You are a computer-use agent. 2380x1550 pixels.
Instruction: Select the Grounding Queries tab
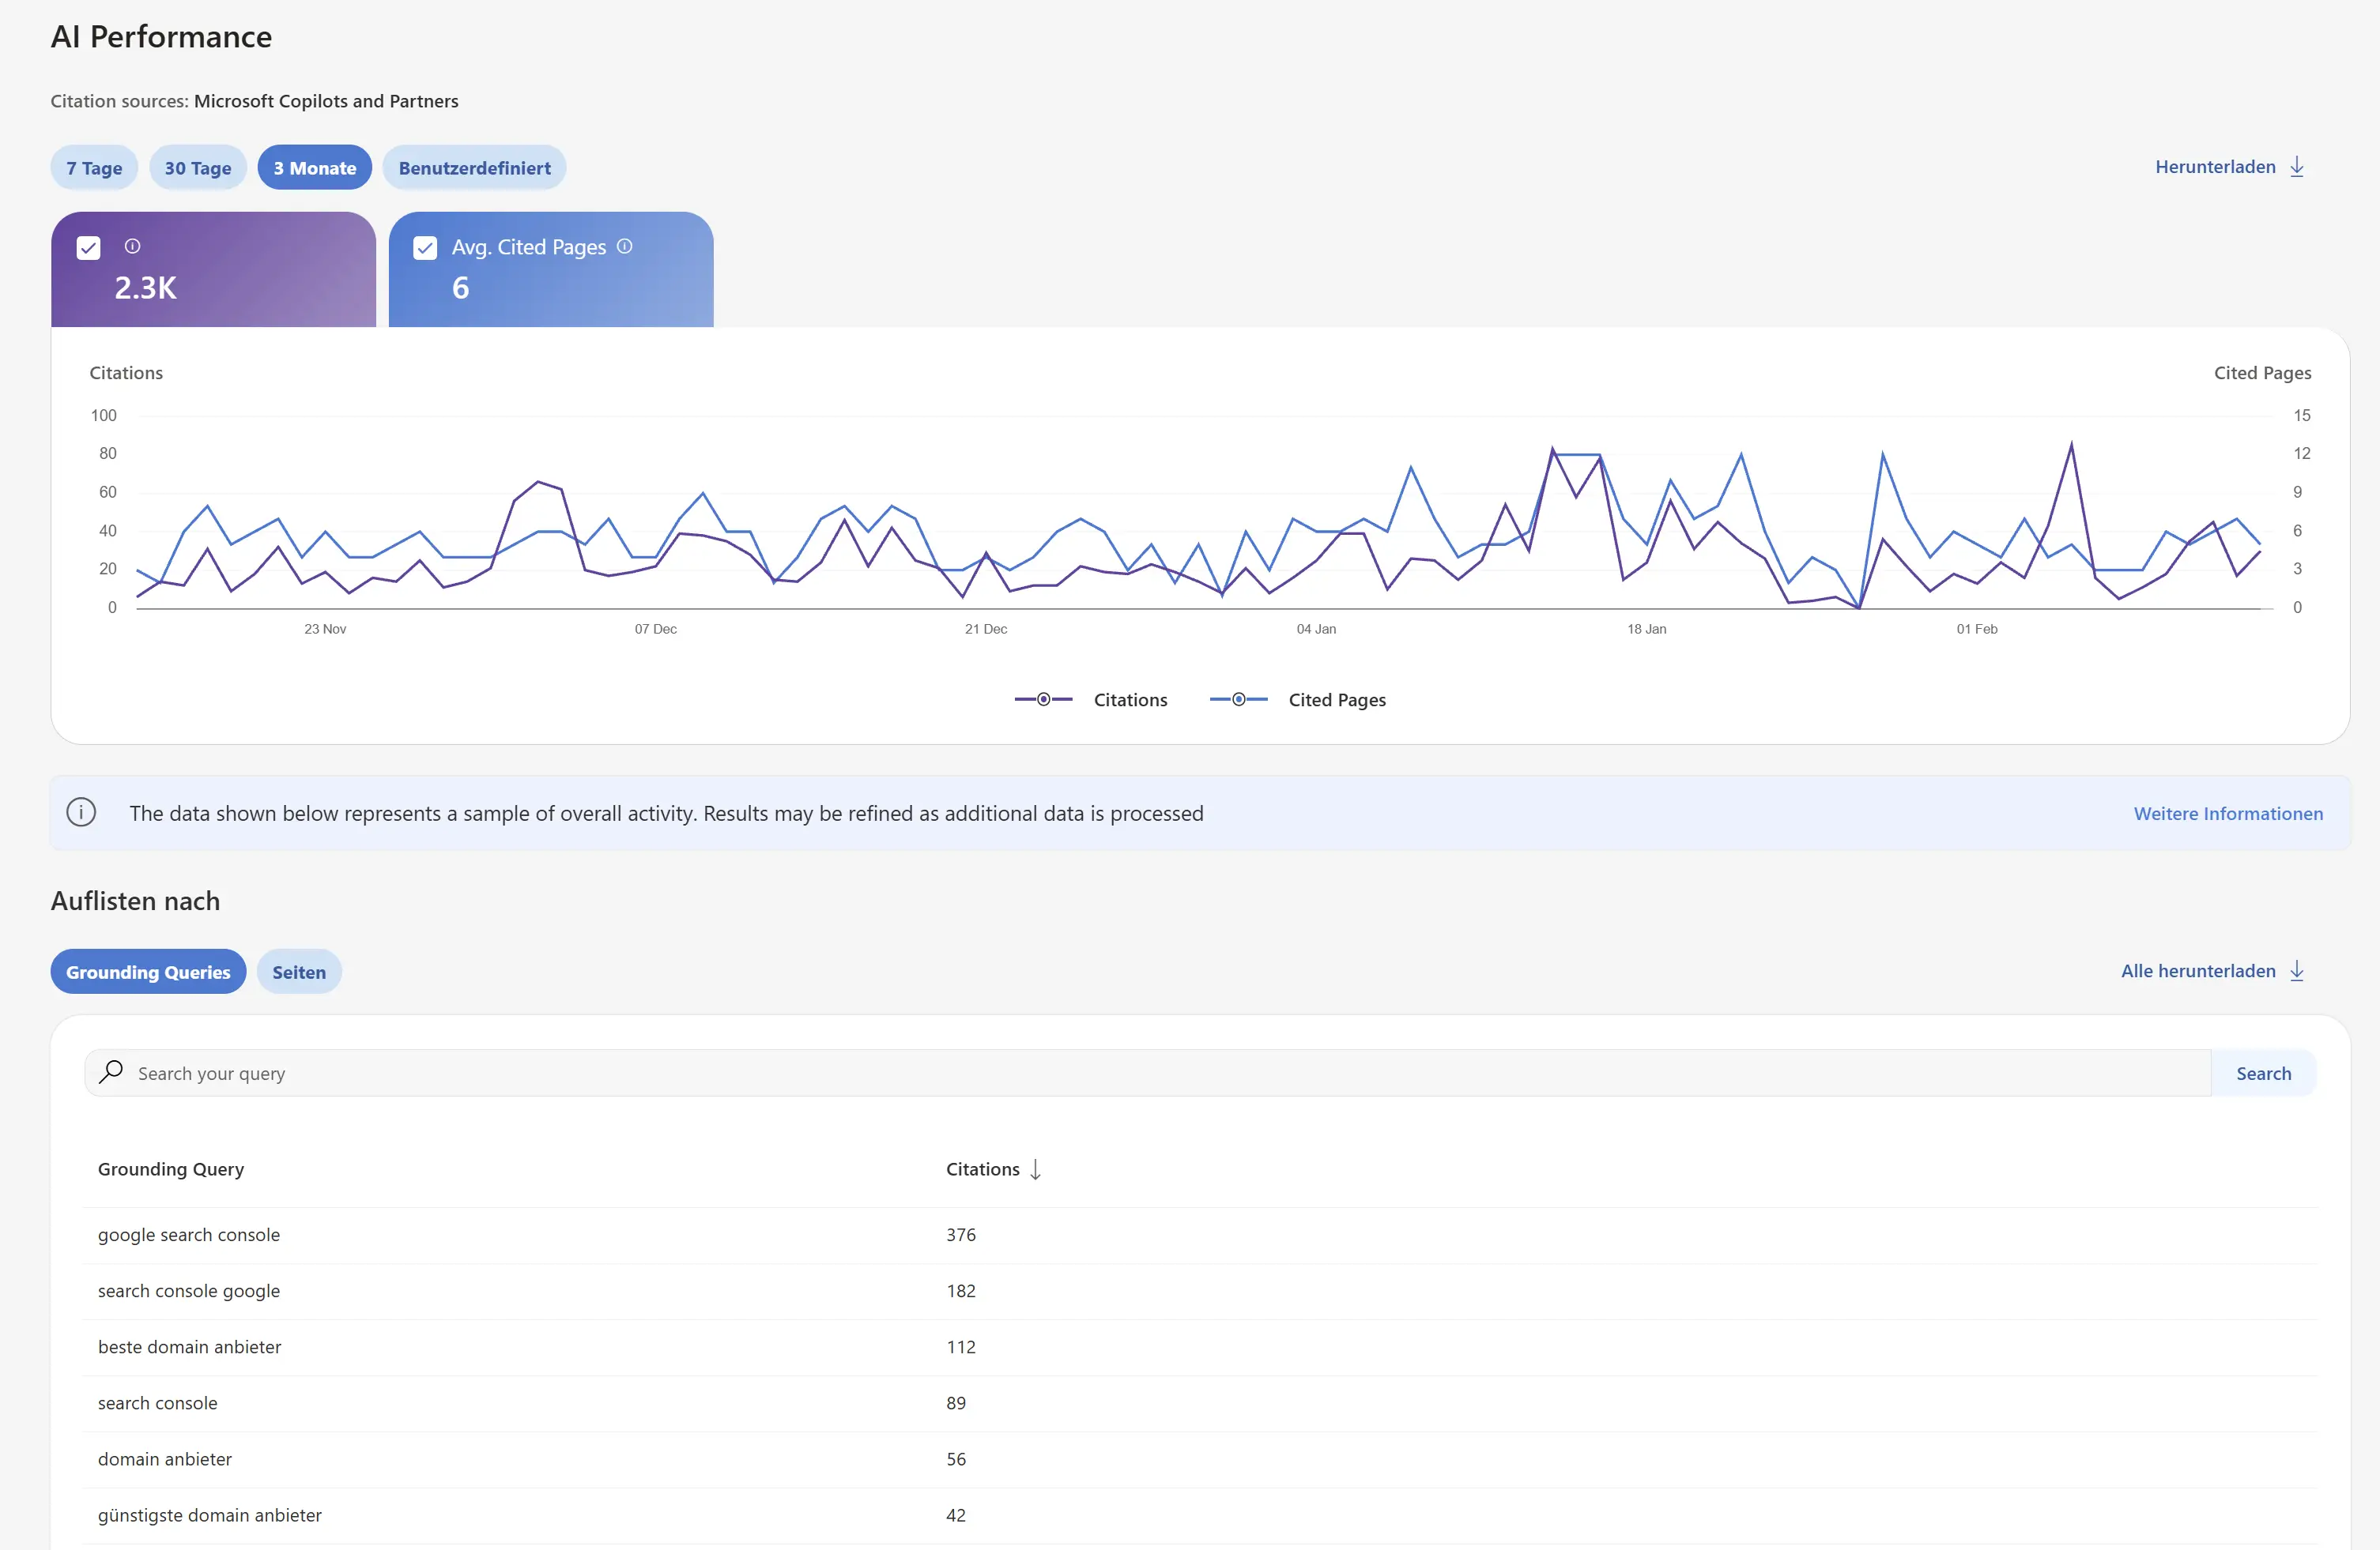point(148,972)
